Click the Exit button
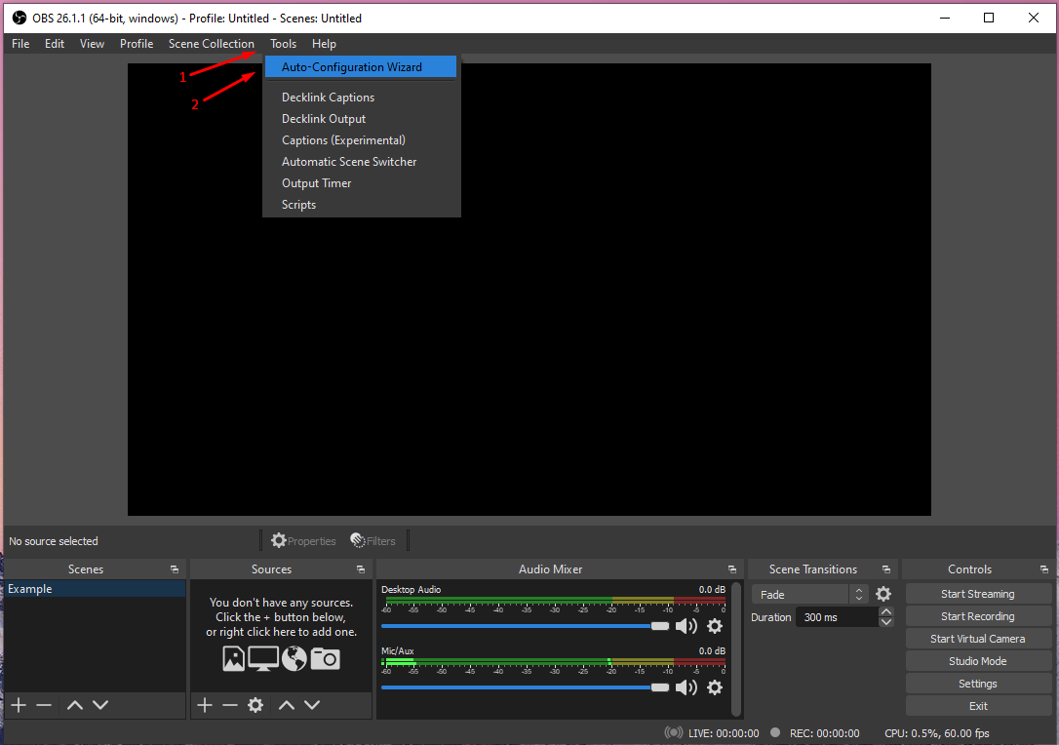Screen dimensions: 1059x745 (x=978, y=706)
